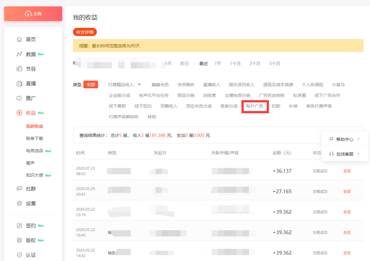Click the 上传 upload button
Screen dimensions: 370x261
(x=33, y=14)
